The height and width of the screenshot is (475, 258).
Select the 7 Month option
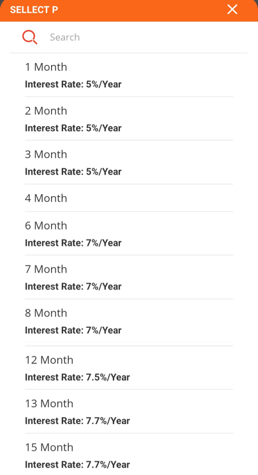[x=129, y=277]
